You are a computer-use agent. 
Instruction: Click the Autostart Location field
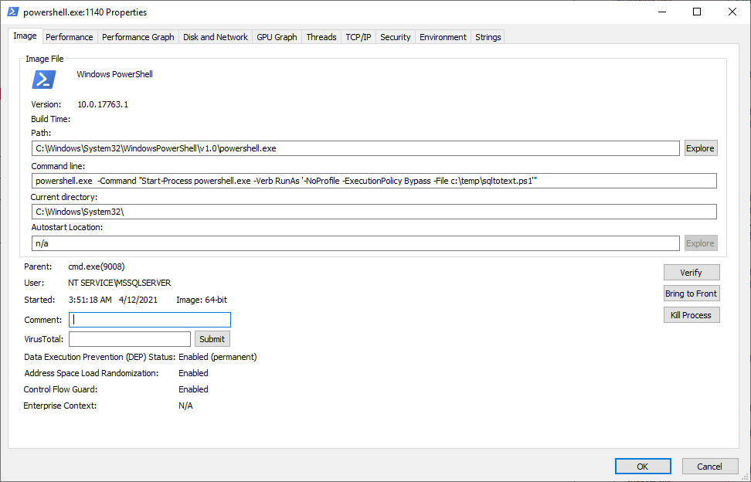click(355, 243)
